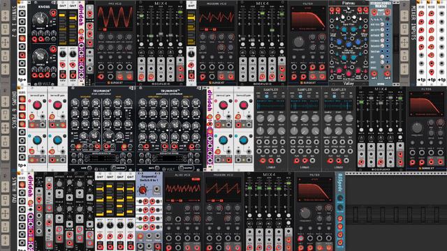This screenshot has width=447, height=251.
Task: Click right arrow above top-row FILTER display
Action: [323, 8]
